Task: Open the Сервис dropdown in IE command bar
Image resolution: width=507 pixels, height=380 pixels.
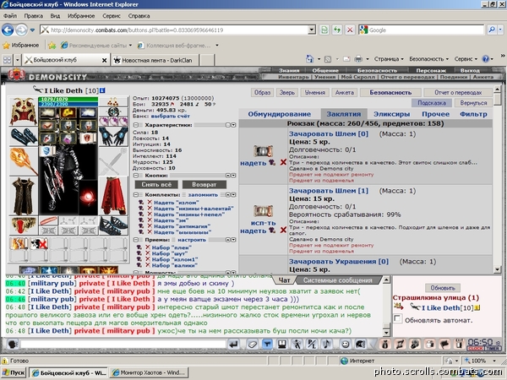Action: (x=466, y=59)
